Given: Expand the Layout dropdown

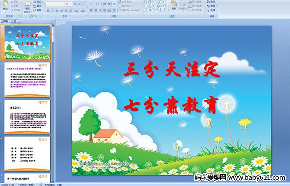Looking at the screenshot, I should click(x=38, y=2).
